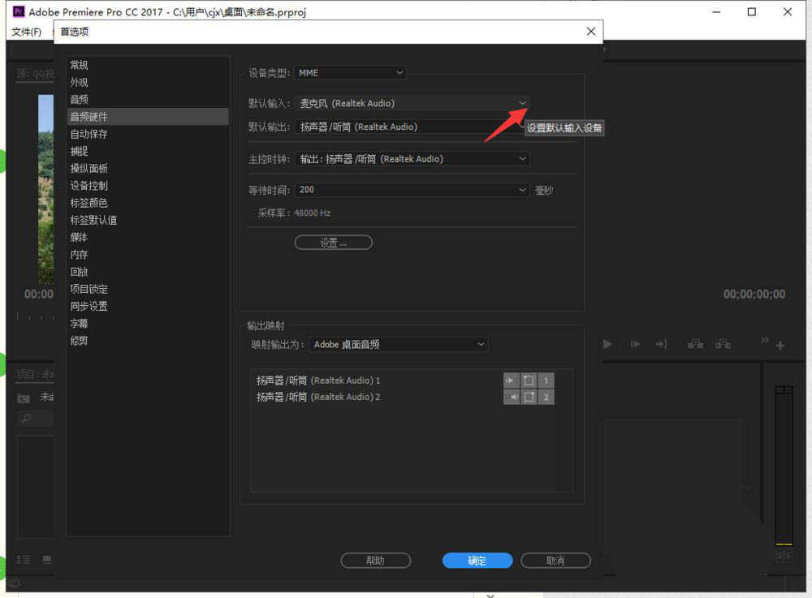Click inside the 等待时间 200 input field
Image resolution: width=812 pixels, height=598 pixels.
point(365,190)
